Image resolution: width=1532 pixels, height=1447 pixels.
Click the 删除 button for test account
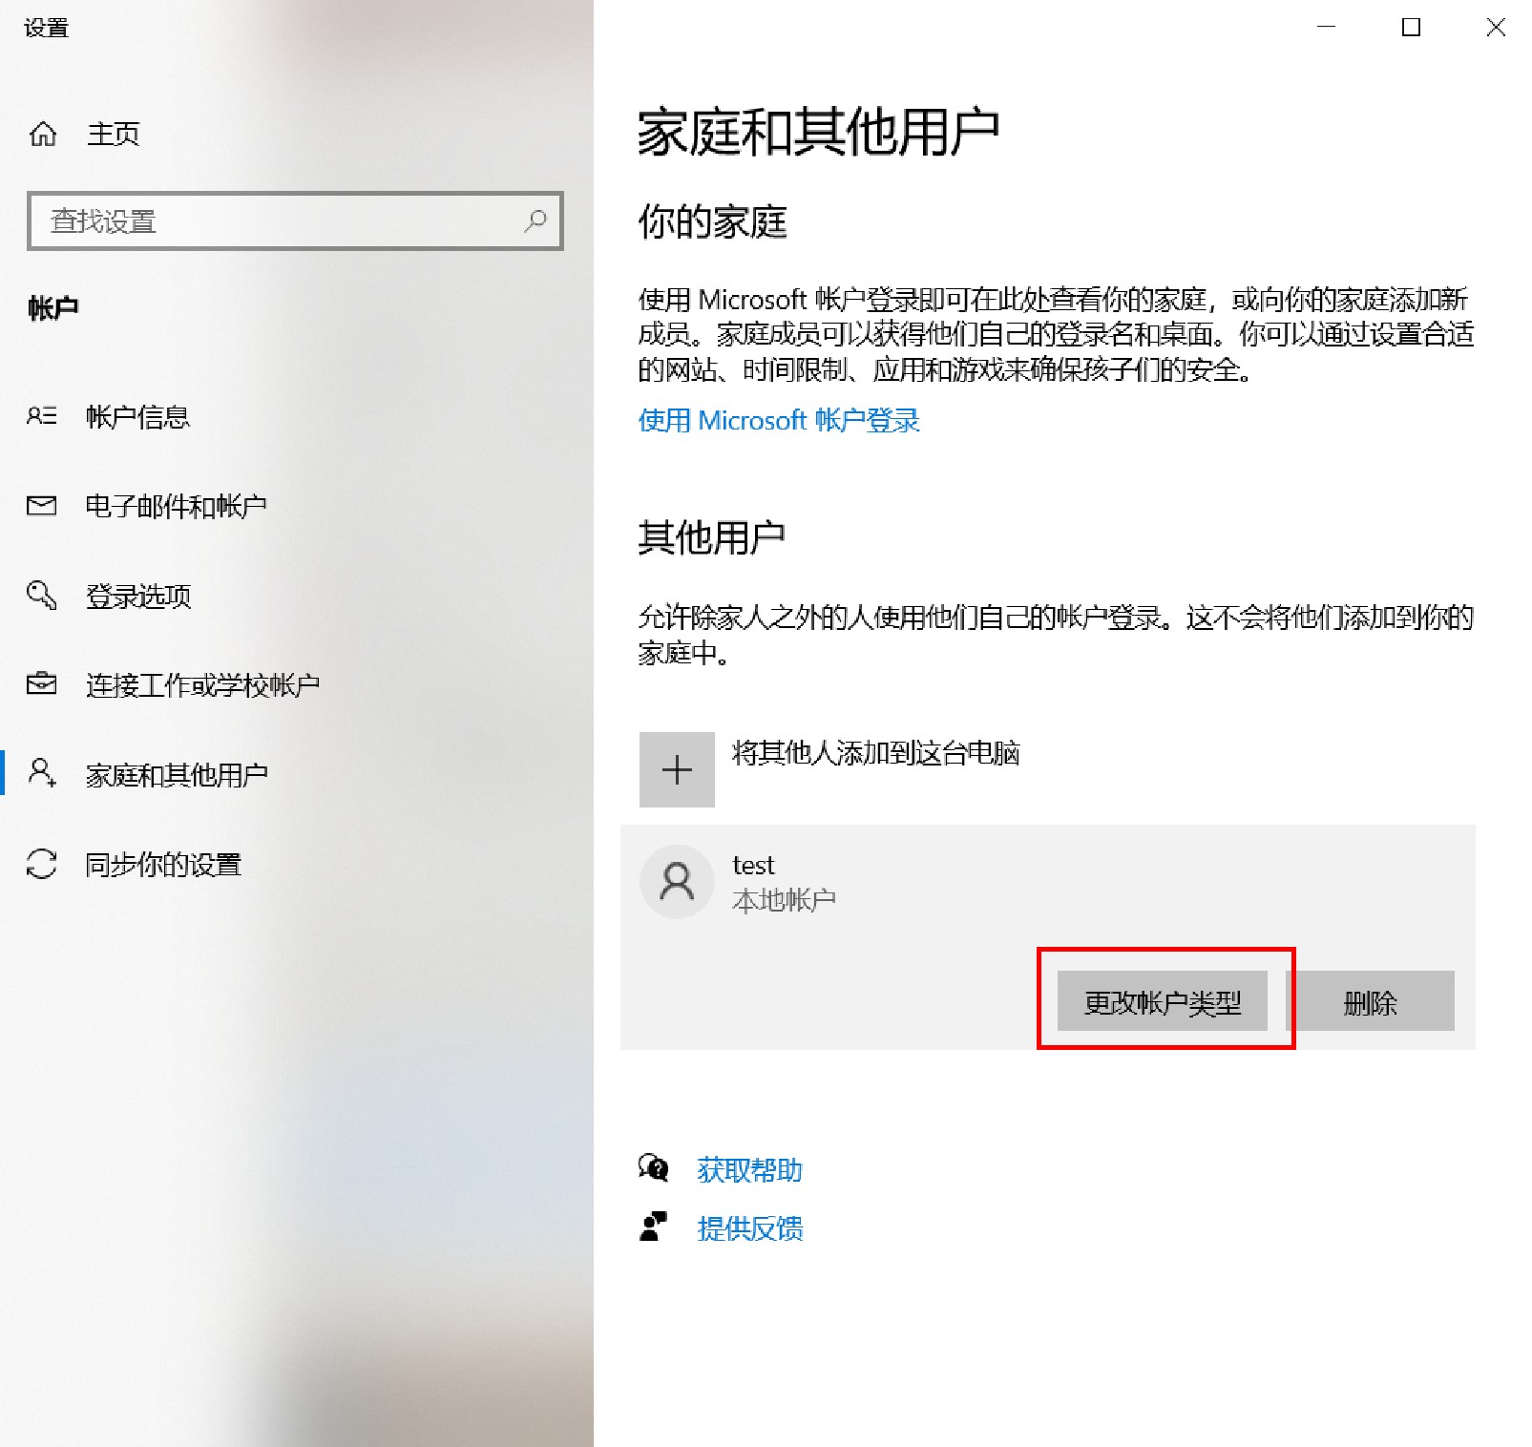click(x=1371, y=1001)
